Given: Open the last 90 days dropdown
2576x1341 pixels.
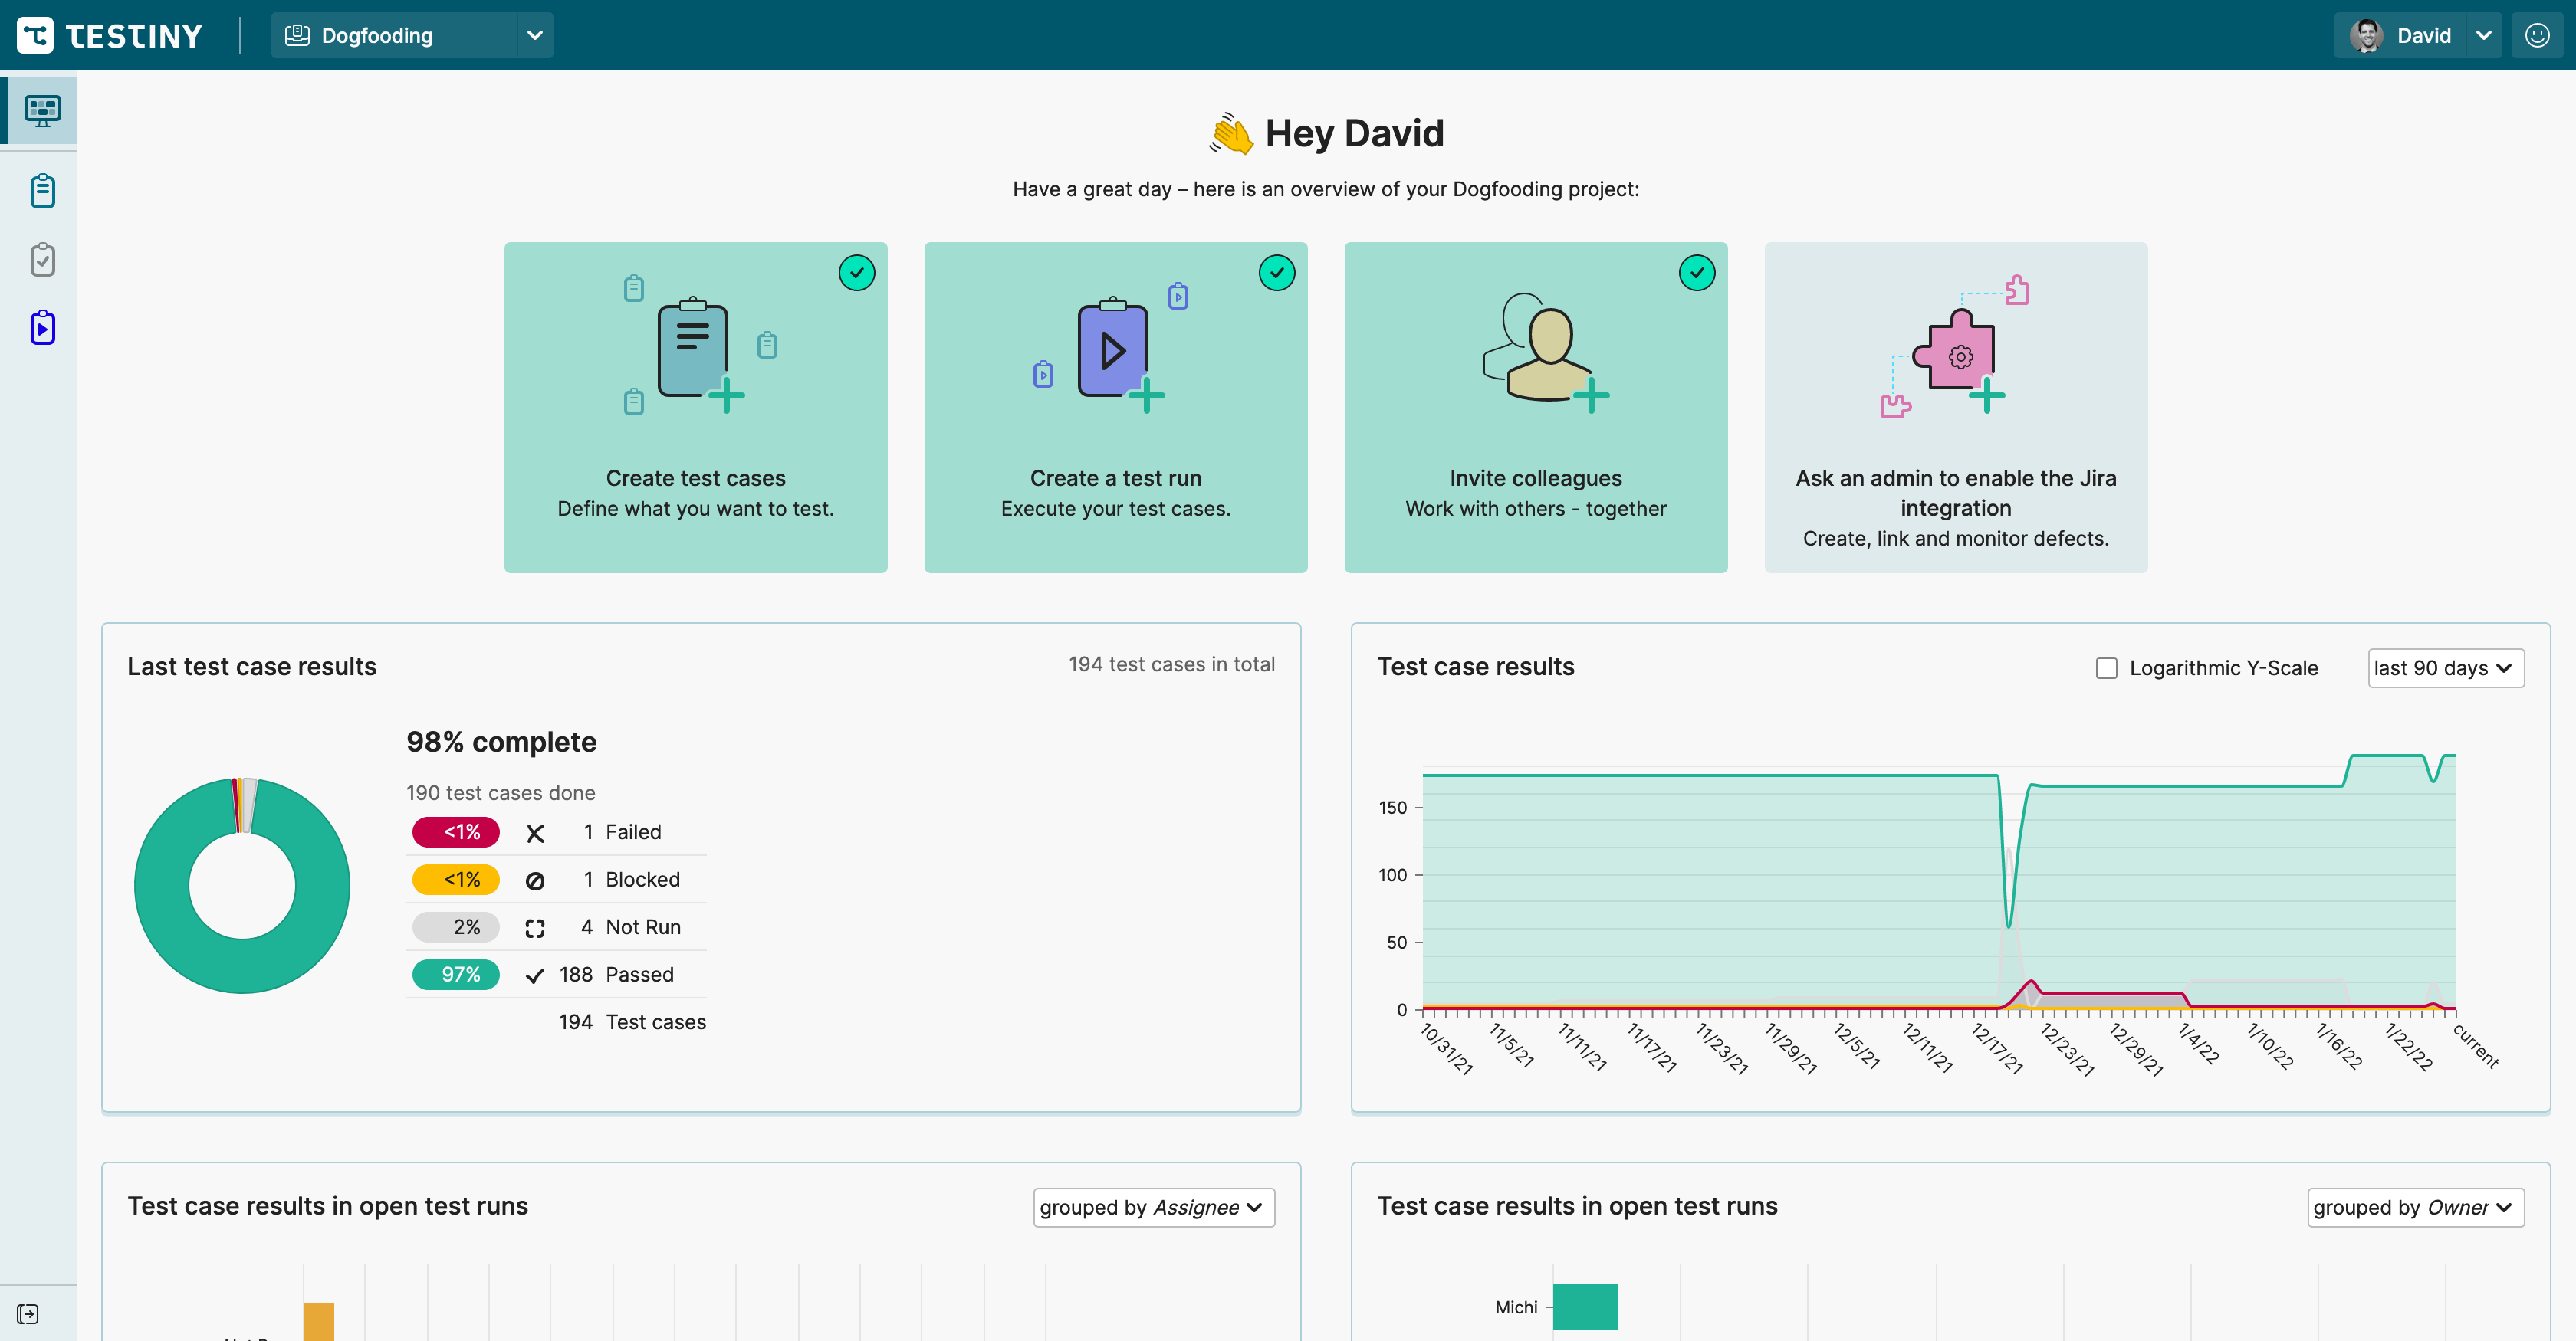Looking at the screenshot, I should tap(2444, 667).
